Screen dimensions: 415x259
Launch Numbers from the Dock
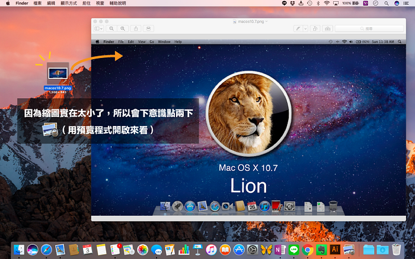tap(184, 250)
